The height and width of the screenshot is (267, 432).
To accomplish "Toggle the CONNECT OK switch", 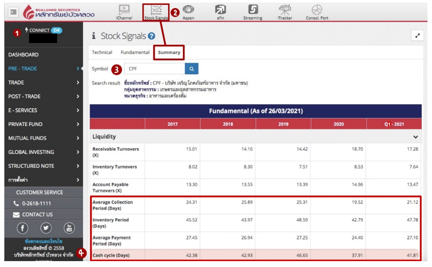I will 56,30.
